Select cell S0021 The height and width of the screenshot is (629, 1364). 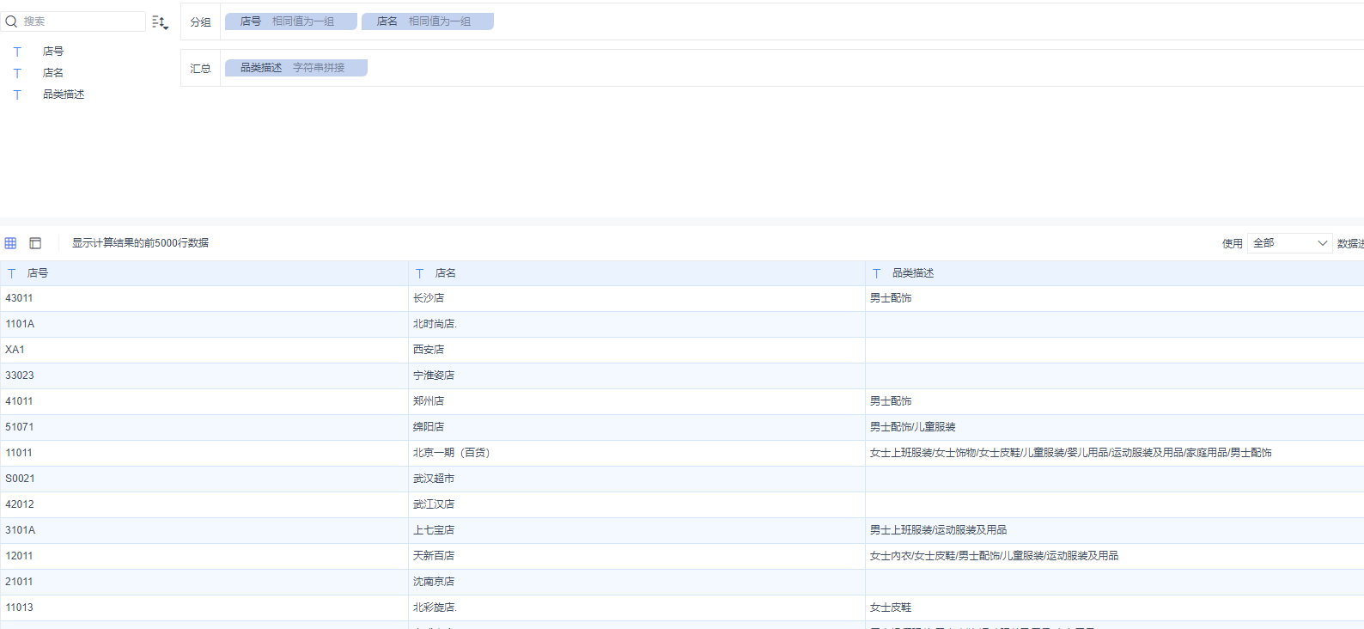click(x=204, y=479)
